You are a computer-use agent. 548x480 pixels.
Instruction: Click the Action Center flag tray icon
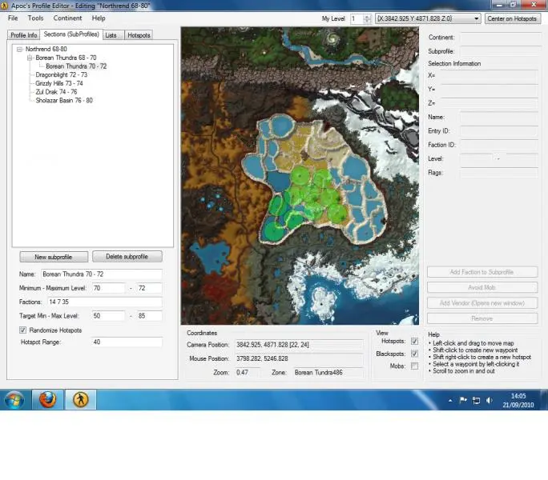coord(462,399)
